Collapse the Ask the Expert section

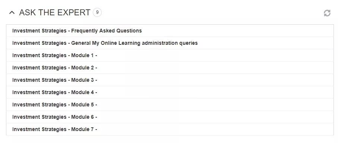click(12, 13)
